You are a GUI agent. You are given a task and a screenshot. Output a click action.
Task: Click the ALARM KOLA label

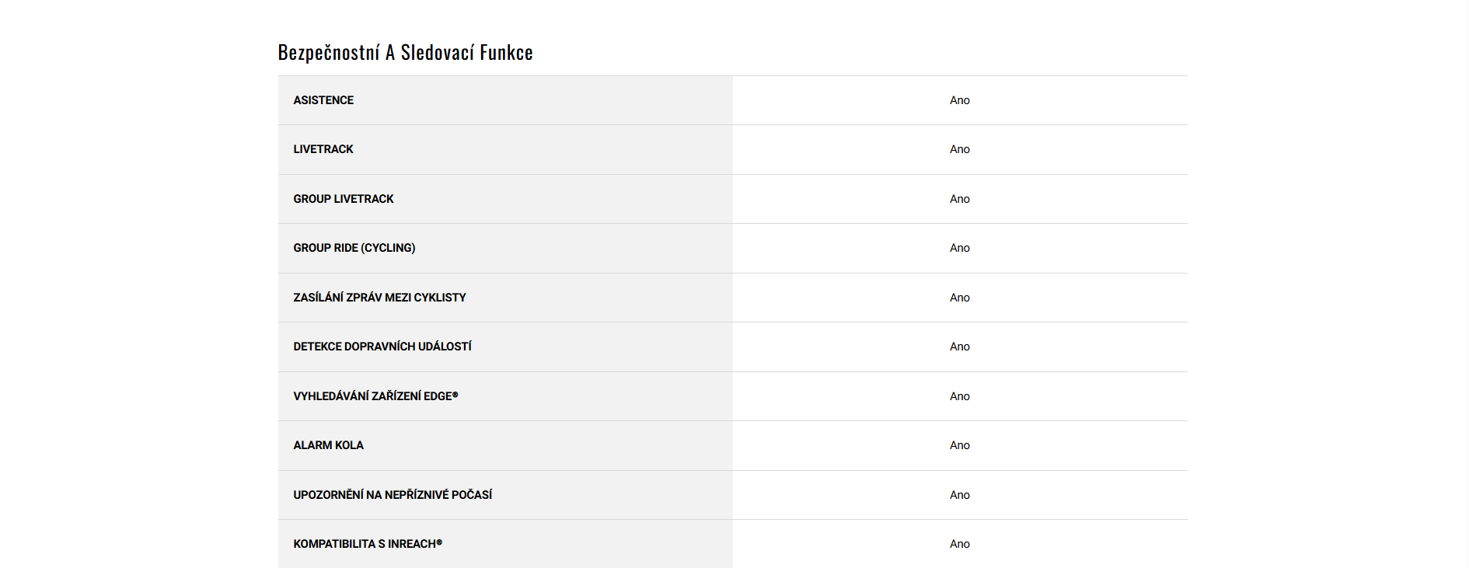click(328, 445)
